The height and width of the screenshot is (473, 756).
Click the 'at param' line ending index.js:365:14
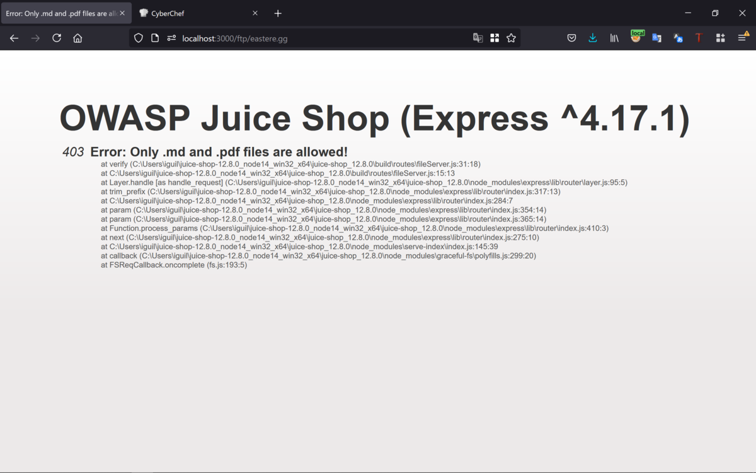[x=323, y=219]
